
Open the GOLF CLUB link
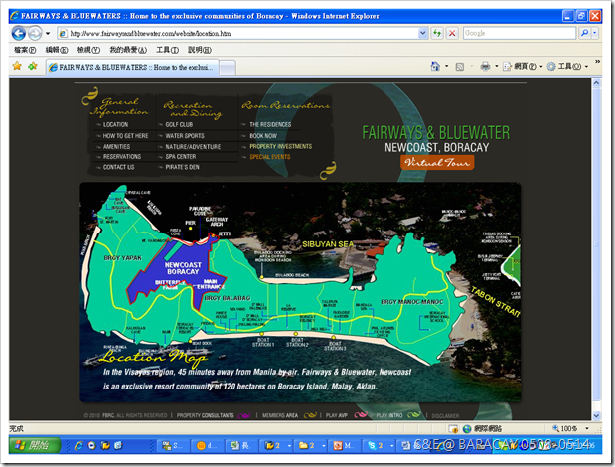(x=179, y=124)
